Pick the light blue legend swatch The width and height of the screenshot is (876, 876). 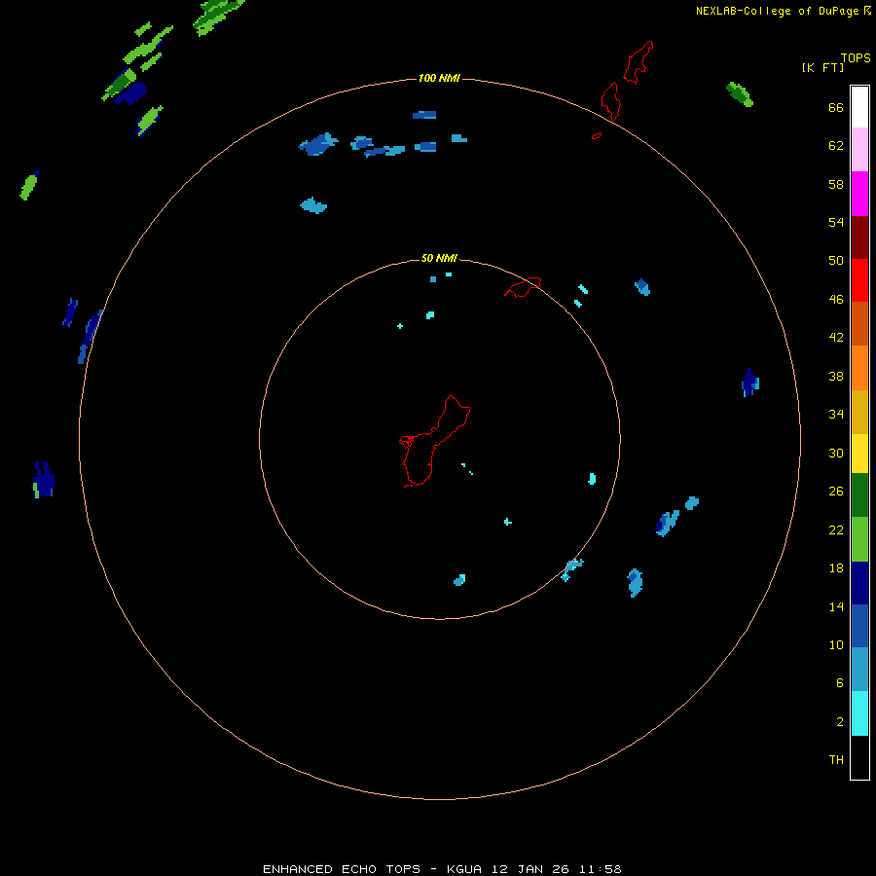pos(859,669)
